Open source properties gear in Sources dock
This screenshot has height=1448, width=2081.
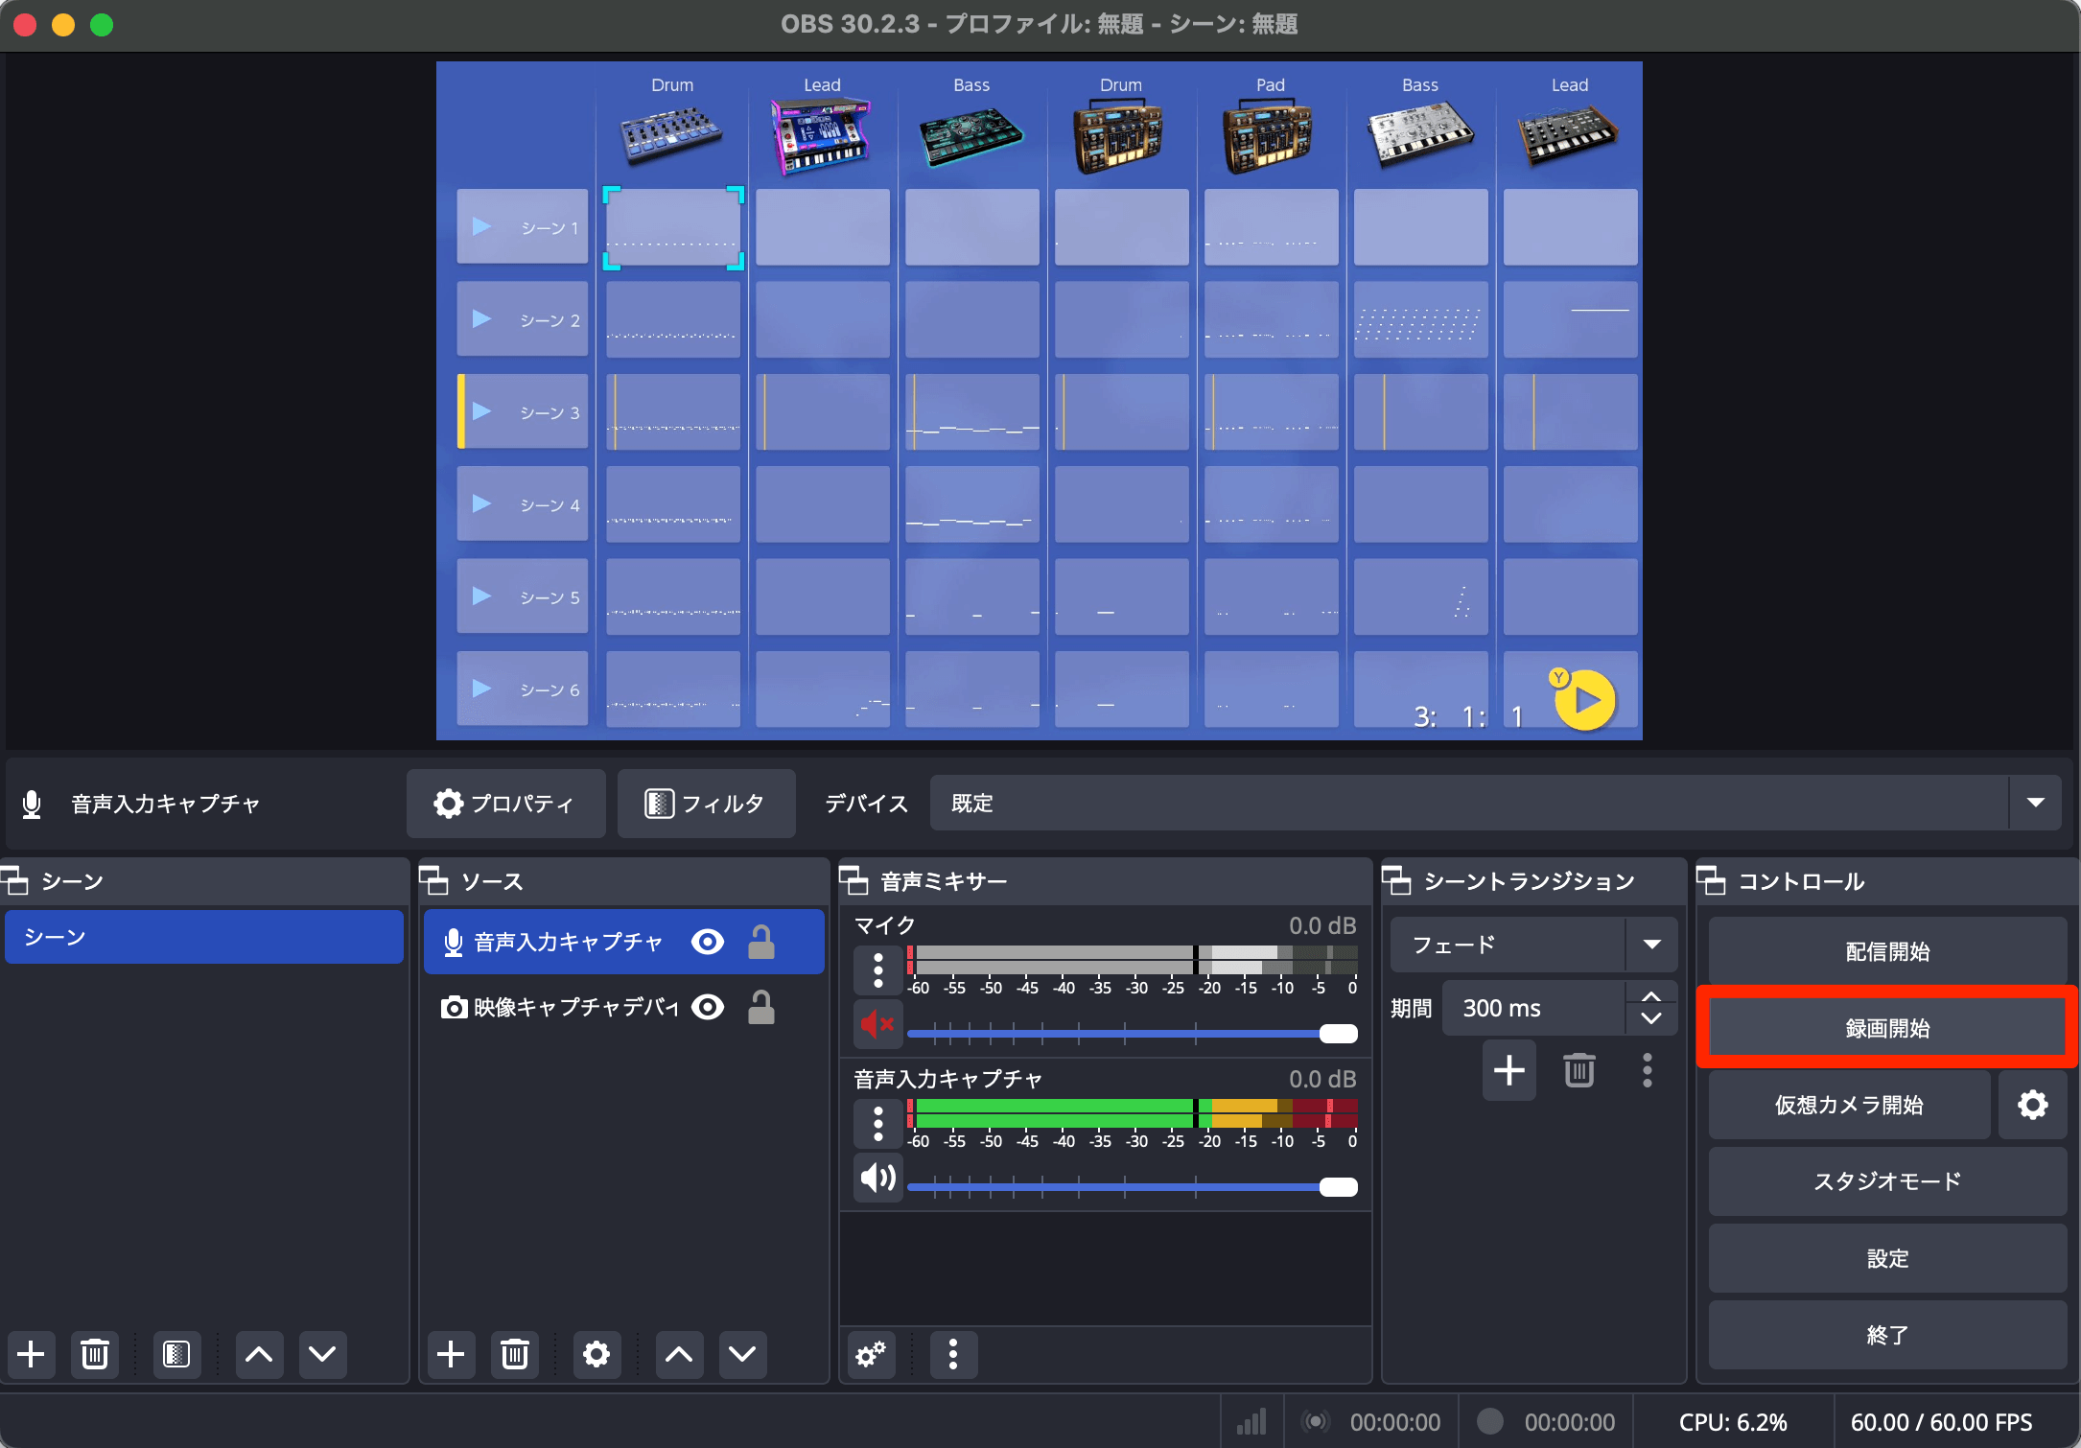[x=596, y=1354]
